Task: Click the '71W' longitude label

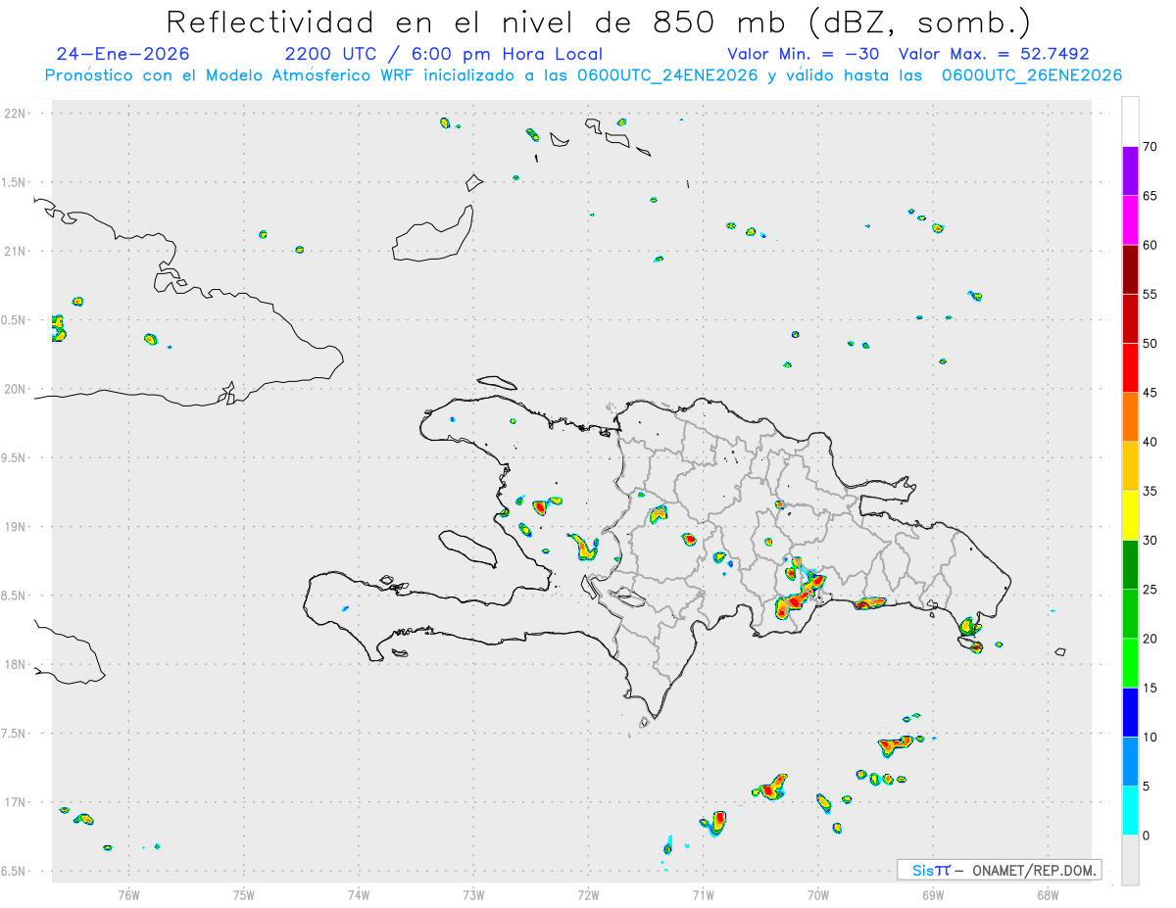Action: click(703, 894)
